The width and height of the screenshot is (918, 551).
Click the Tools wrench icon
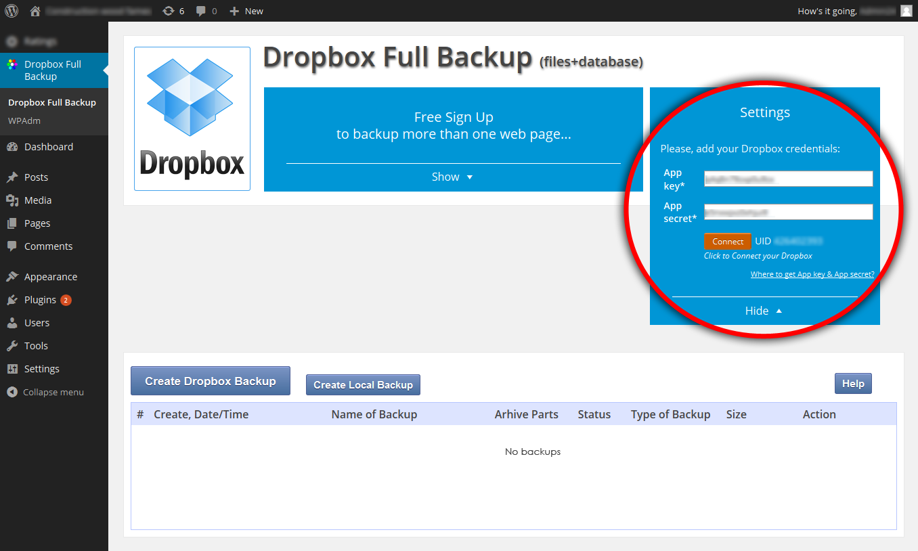(x=12, y=346)
